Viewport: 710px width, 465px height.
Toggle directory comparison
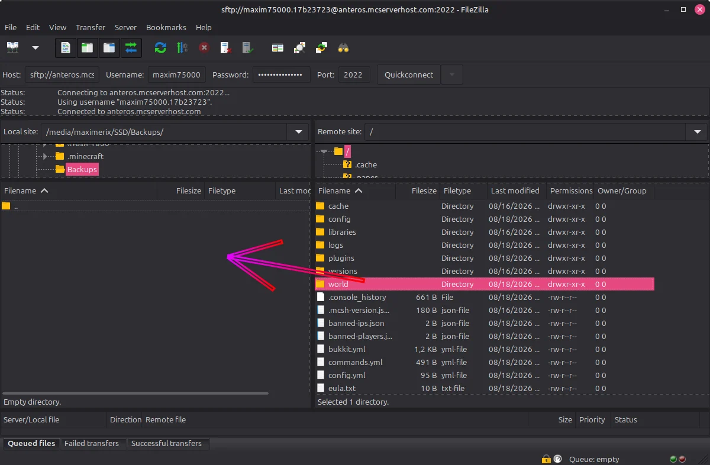(x=299, y=48)
